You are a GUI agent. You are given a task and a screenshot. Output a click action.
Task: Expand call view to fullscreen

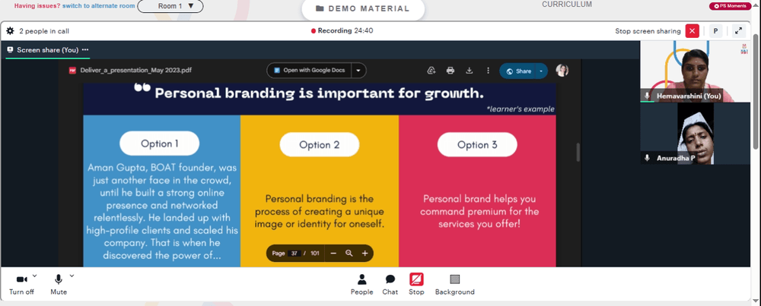coord(738,31)
